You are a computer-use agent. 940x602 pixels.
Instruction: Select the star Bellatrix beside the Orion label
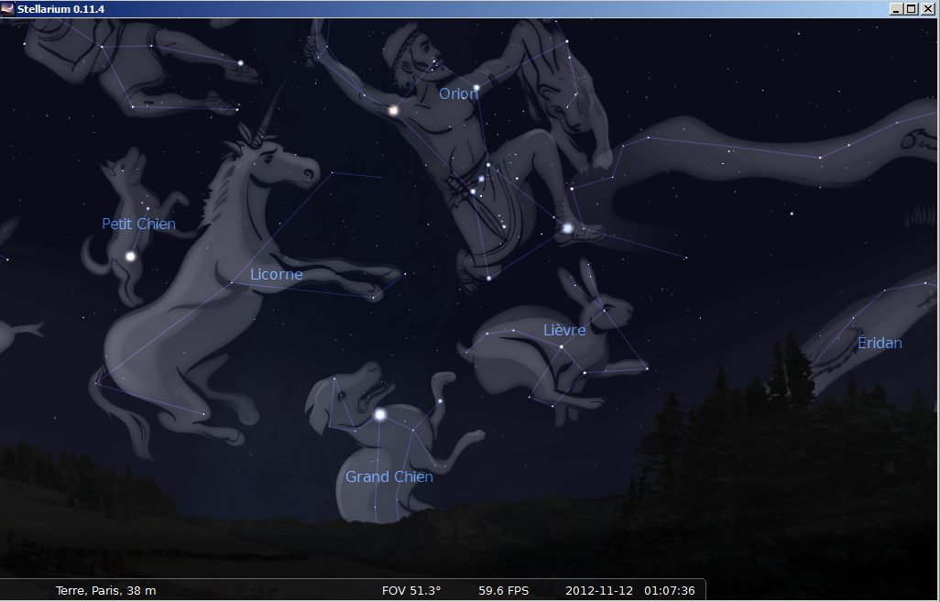tap(476, 88)
